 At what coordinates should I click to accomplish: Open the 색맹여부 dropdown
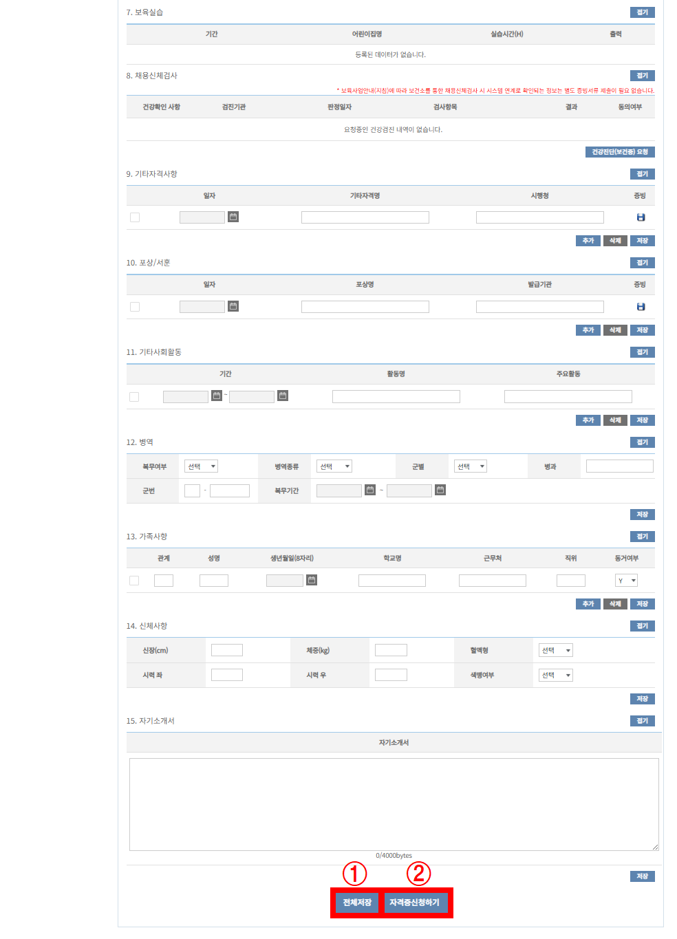pos(556,675)
